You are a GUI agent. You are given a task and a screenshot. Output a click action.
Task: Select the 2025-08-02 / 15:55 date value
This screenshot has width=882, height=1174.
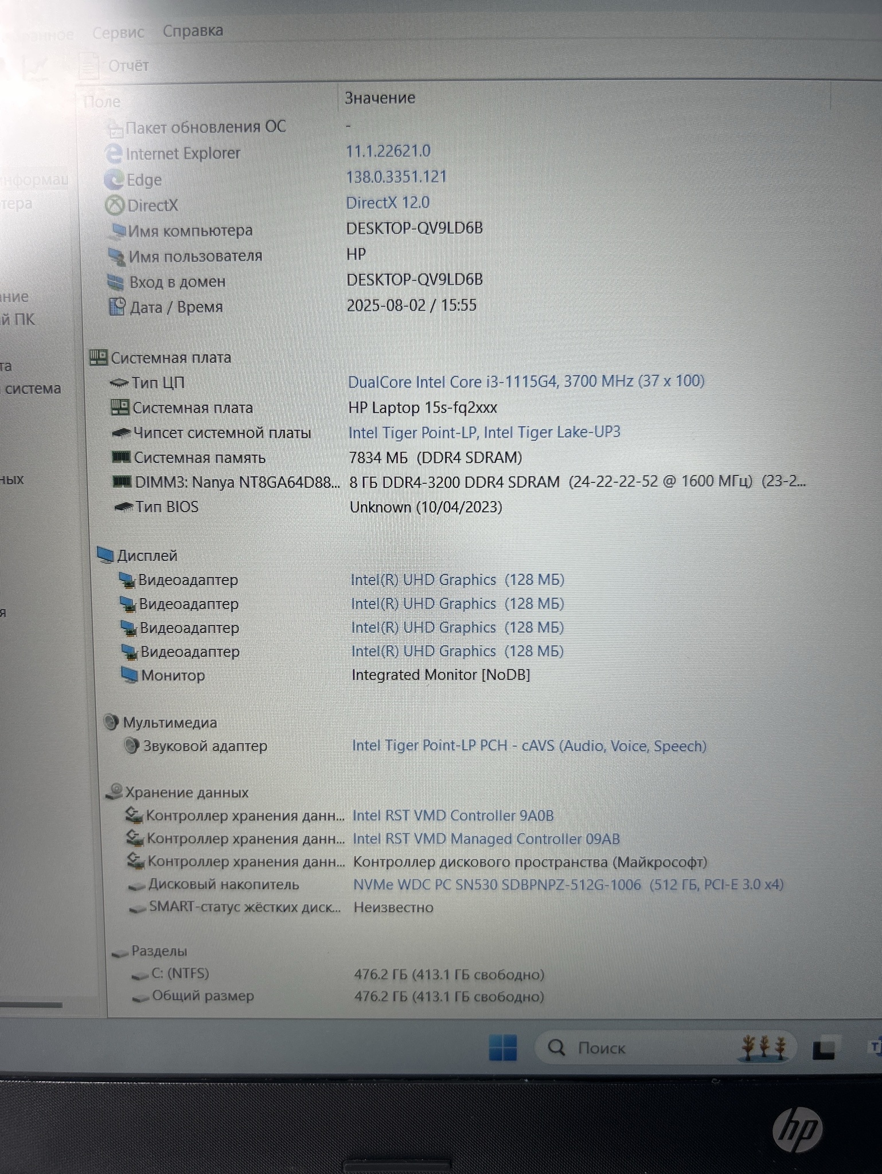coord(412,305)
